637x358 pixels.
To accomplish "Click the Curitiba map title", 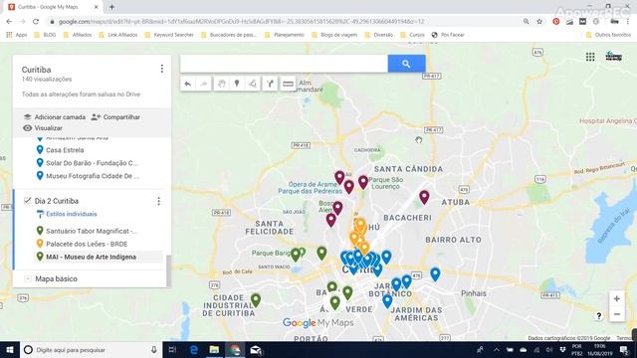I will (x=36, y=70).
